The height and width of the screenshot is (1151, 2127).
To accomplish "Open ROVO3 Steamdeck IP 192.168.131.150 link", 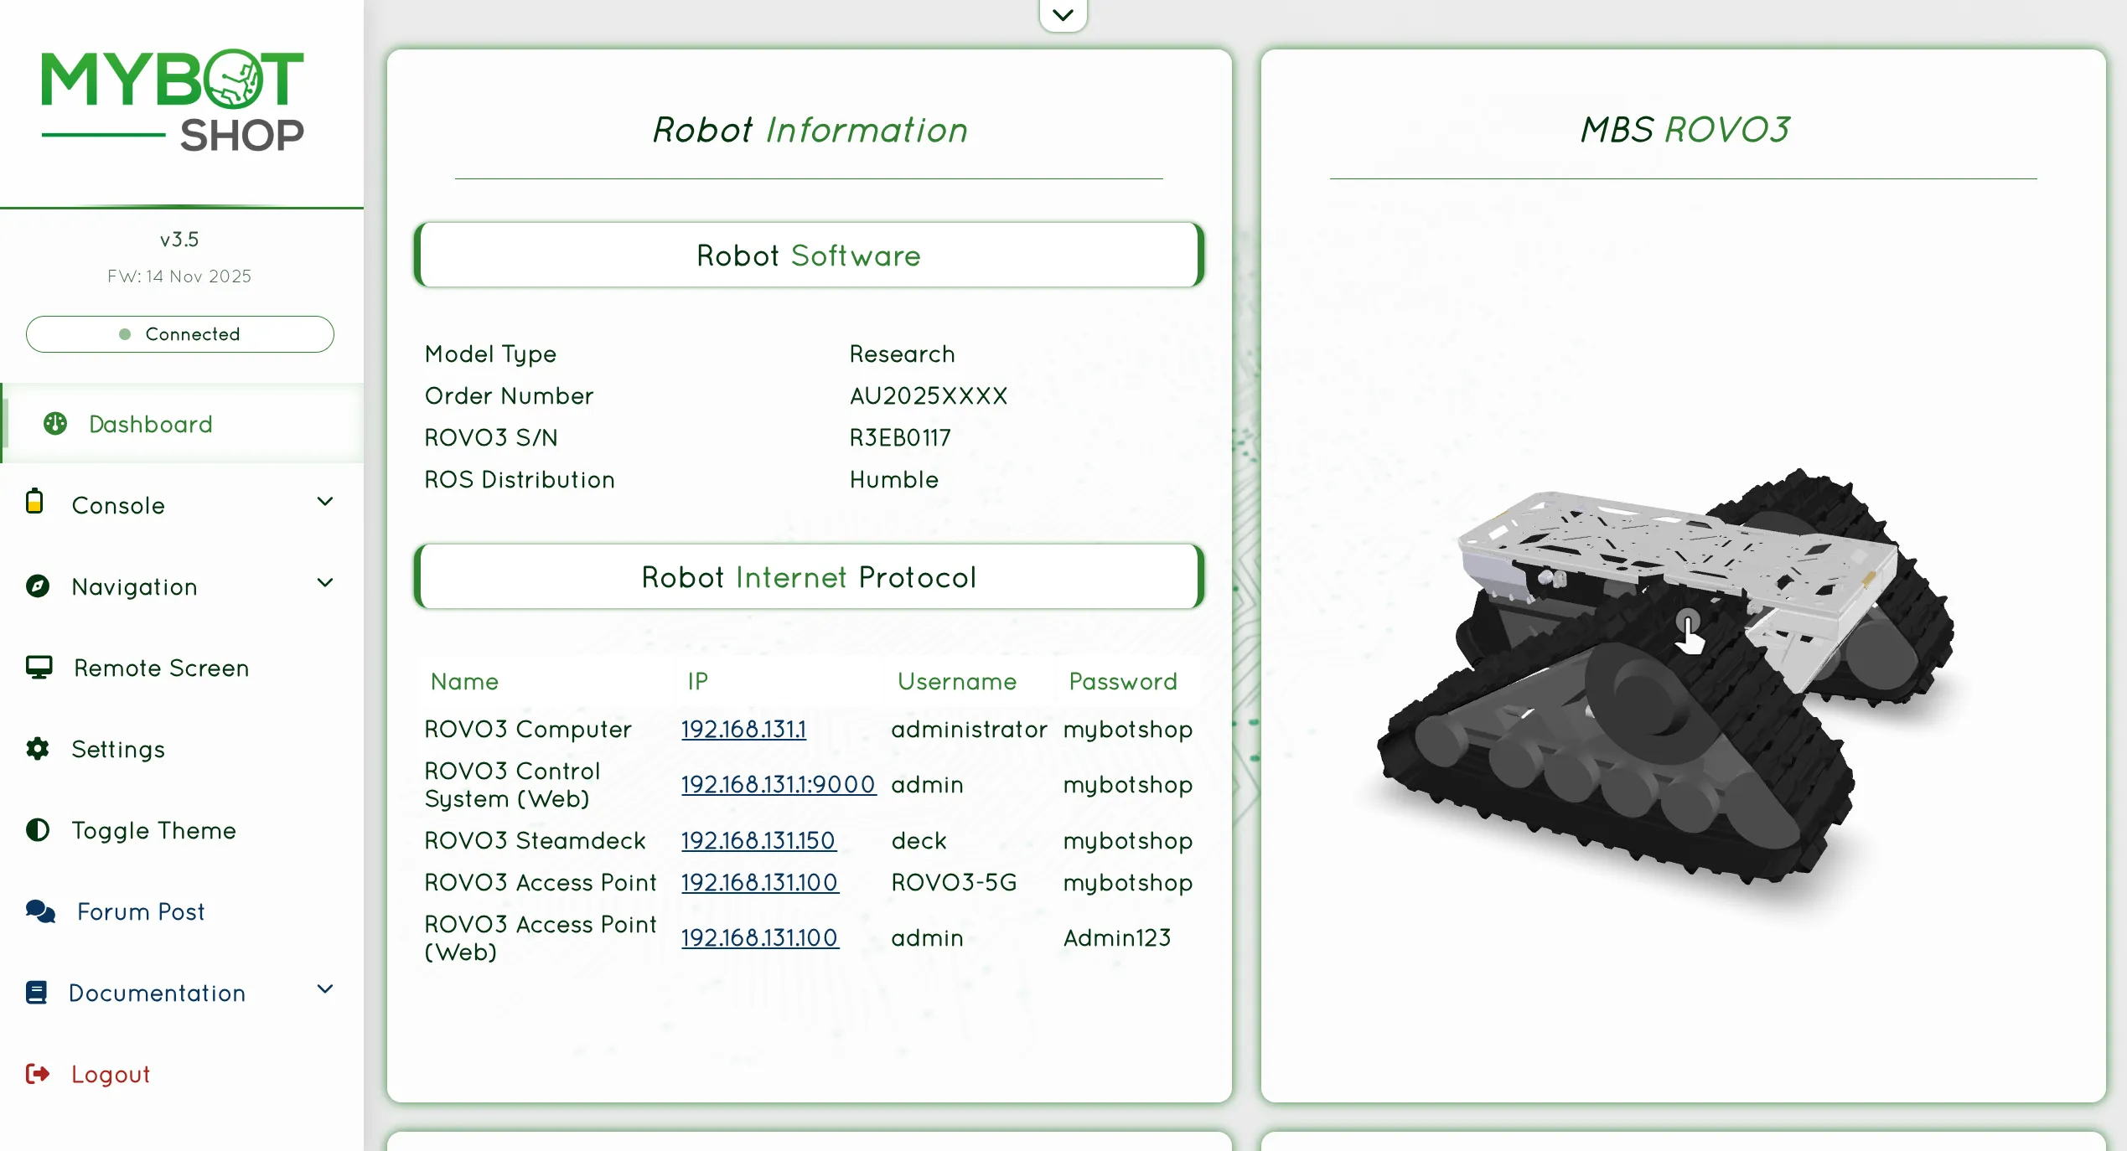I will tap(758, 840).
